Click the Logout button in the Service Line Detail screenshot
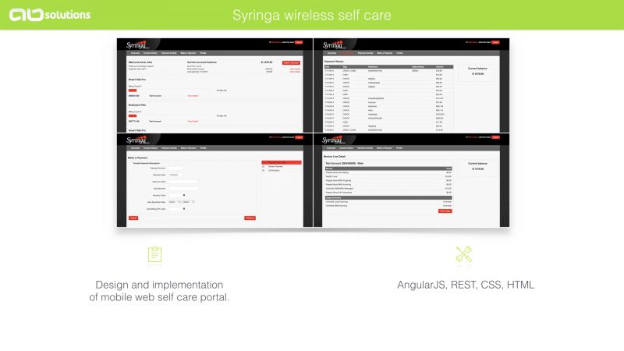The height and width of the screenshot is (351, 624). pos(495,137)
